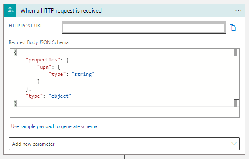
Task: Click the 'Request Body JSON Schema' label
Action: pos(39,42)
